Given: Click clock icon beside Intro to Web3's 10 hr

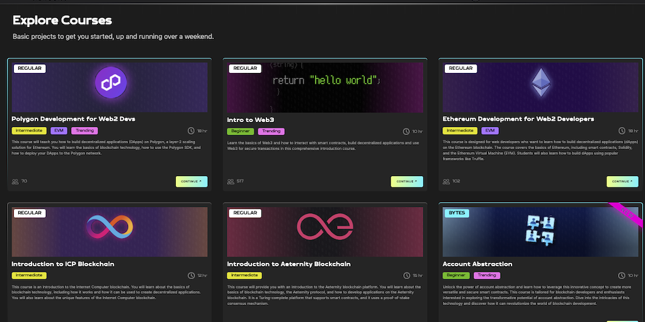Looking at the screenshot, I should (x=406, y=131).
